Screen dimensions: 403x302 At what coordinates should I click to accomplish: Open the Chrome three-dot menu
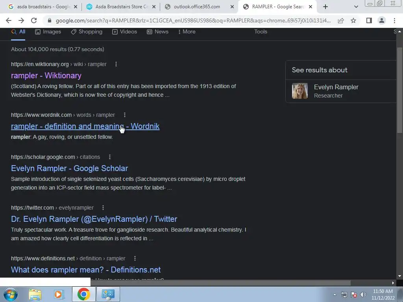(394, 20)
